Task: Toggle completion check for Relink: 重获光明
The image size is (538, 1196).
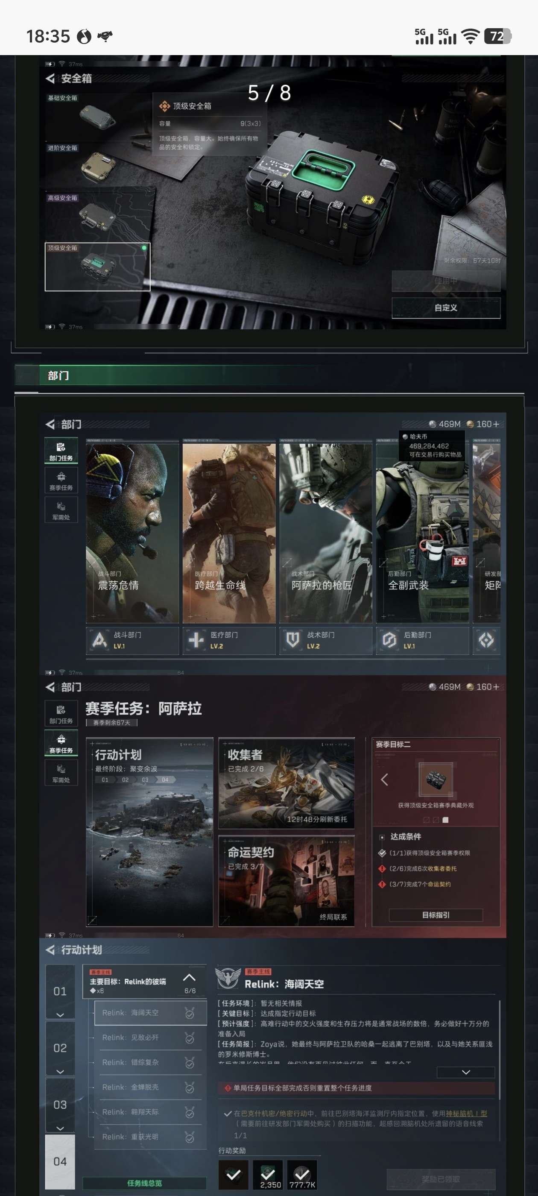Action: tap(190, 1137)
